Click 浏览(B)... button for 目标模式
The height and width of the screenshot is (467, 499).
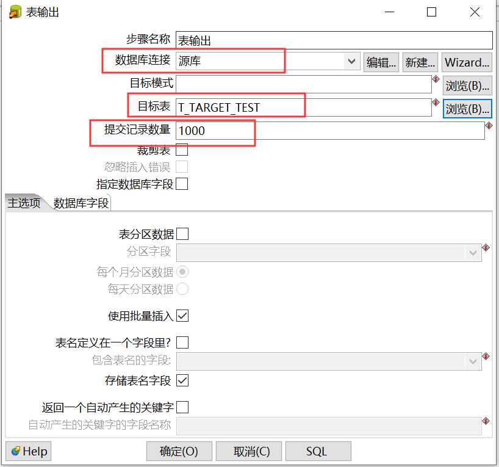pyautogui.click(x=467, y=85)
